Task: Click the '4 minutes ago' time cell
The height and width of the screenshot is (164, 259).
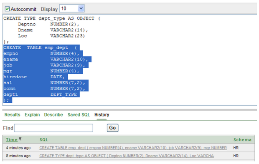Action: [18, 148]
